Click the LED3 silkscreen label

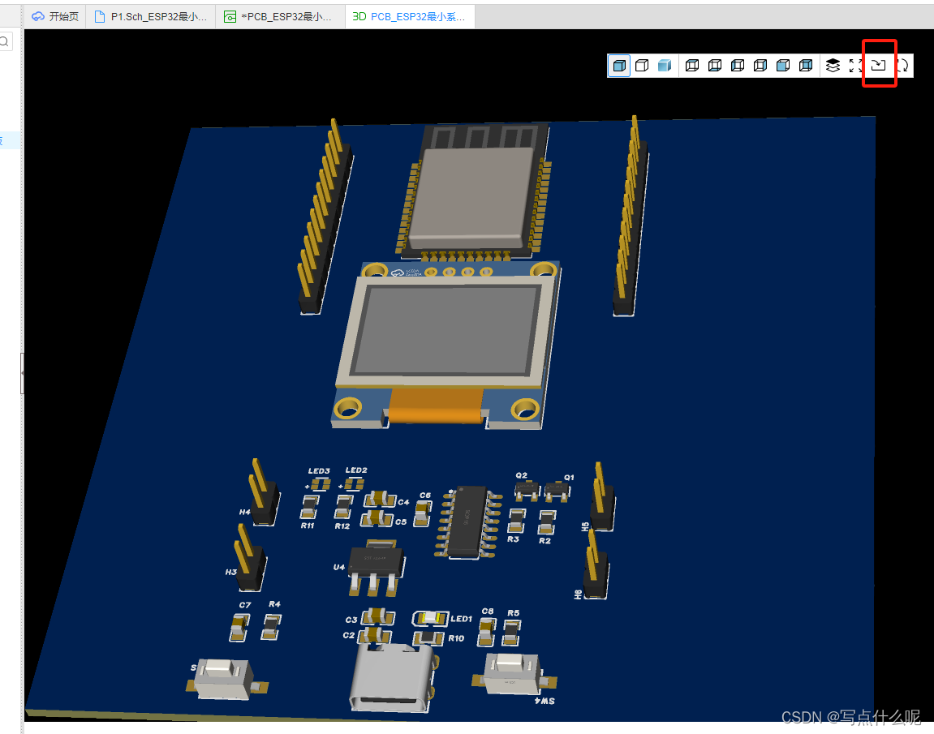(x=319, y=471)
